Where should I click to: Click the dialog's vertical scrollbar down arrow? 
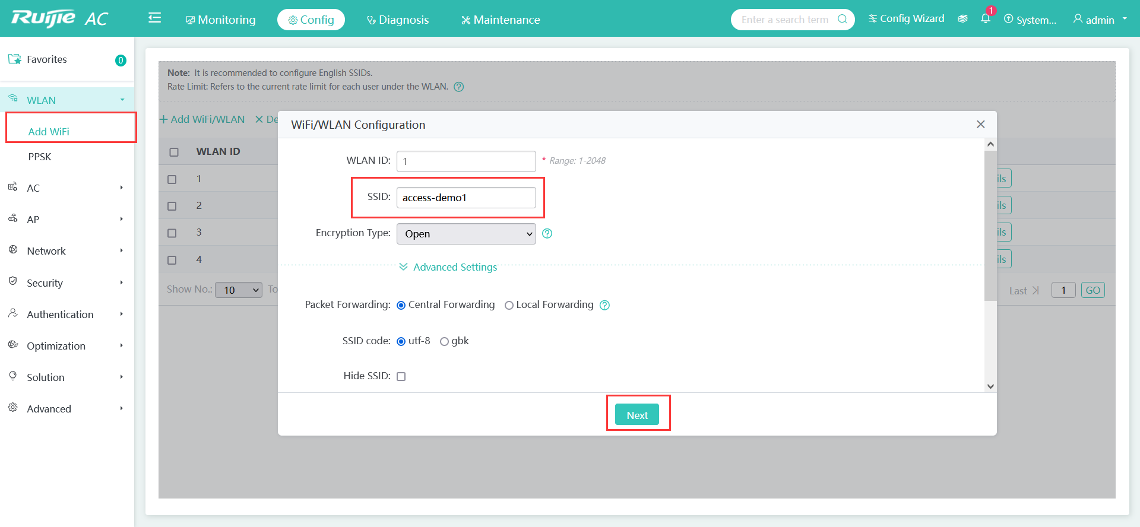(990, 386)
